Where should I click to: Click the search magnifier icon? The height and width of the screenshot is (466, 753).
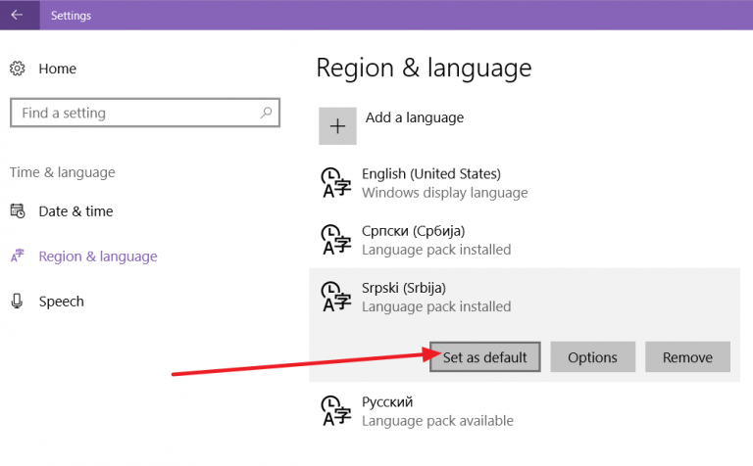(266, 113)
